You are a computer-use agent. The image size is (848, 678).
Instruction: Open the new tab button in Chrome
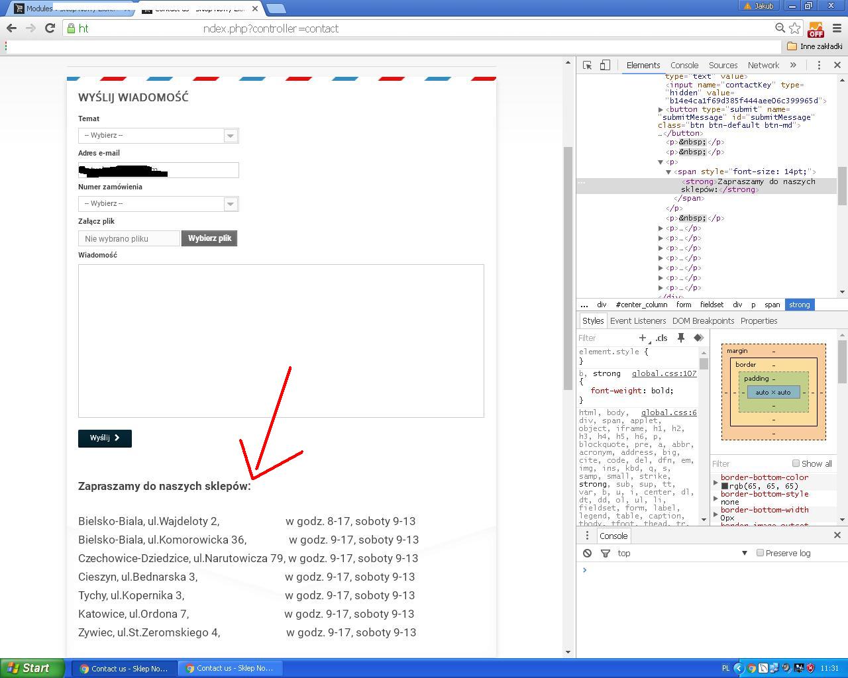pos(276,9)
